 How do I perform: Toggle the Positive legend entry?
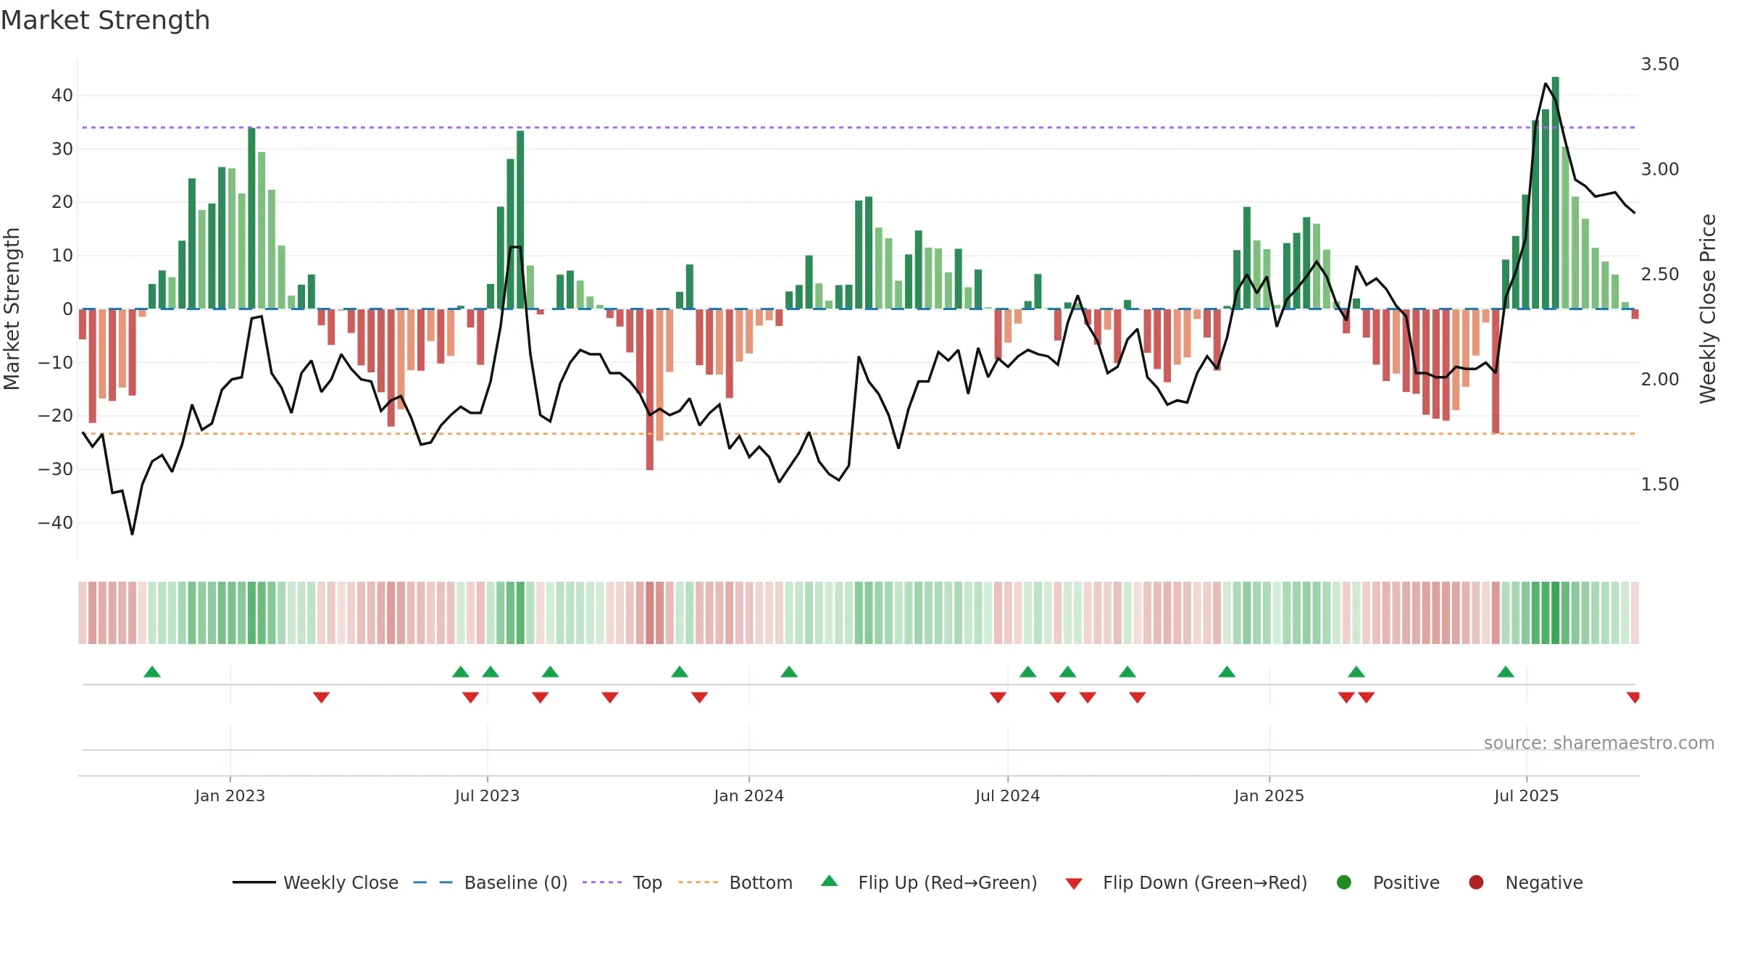point(1388,882)
